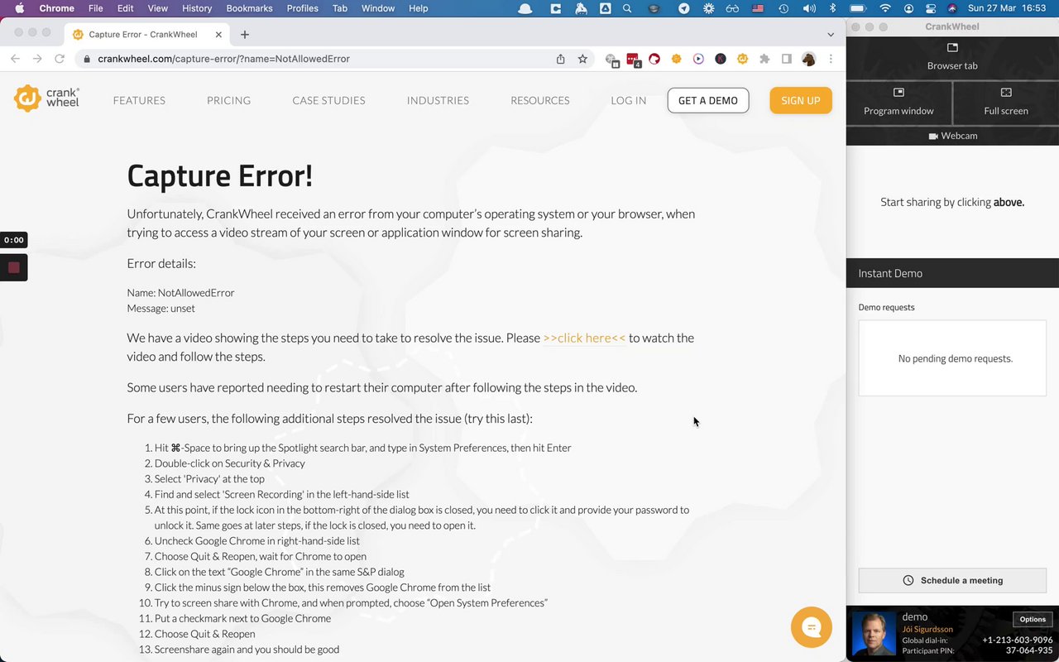Open RESOURCES nav item
This screenshot has height=662, width=1059.
point(540,100)
